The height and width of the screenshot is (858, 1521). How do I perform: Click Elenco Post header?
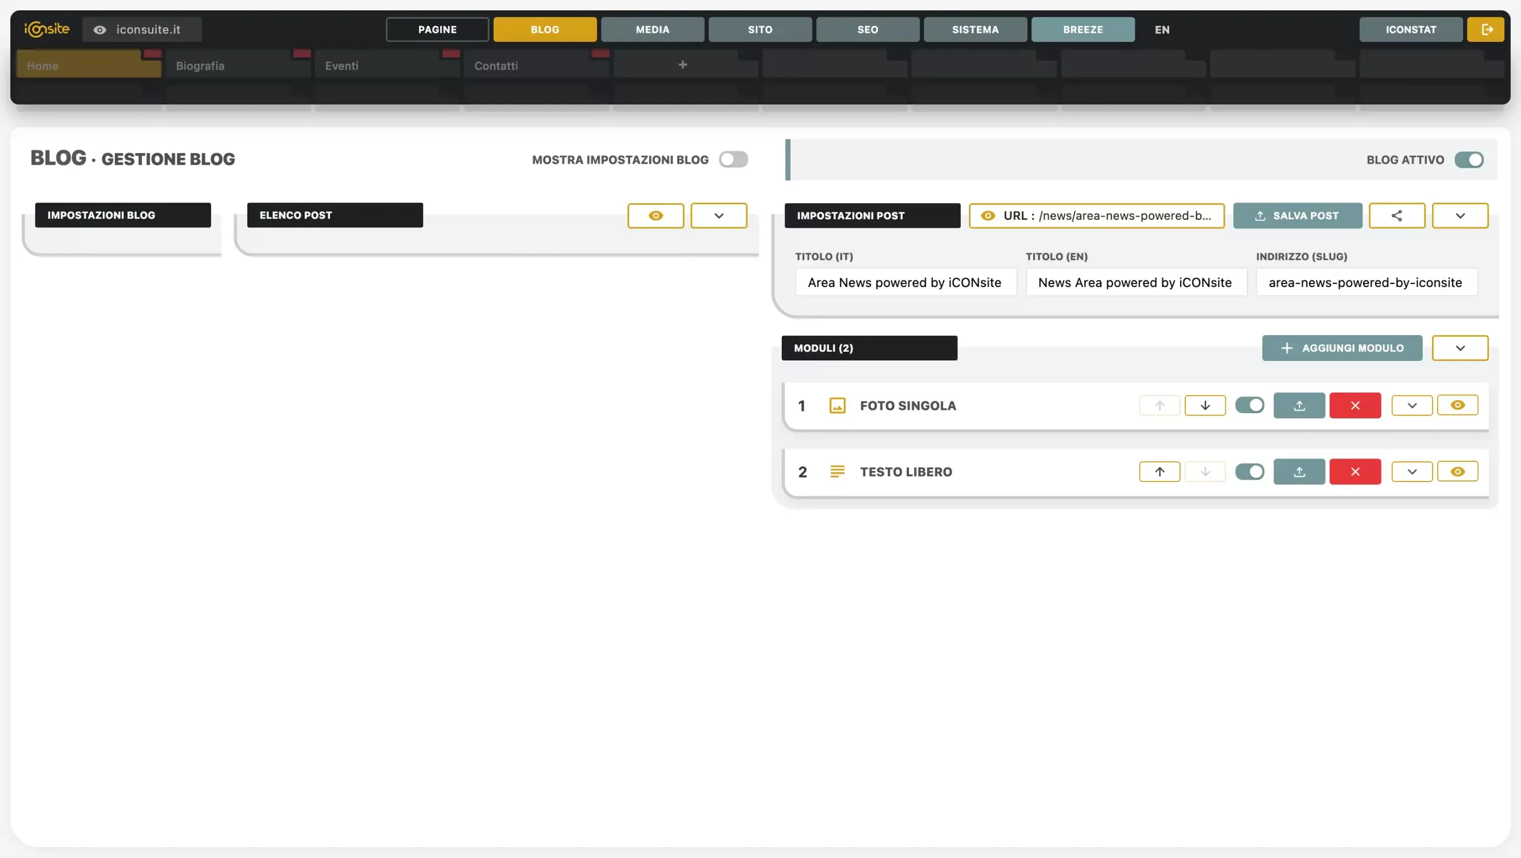(x=335, y=215)
